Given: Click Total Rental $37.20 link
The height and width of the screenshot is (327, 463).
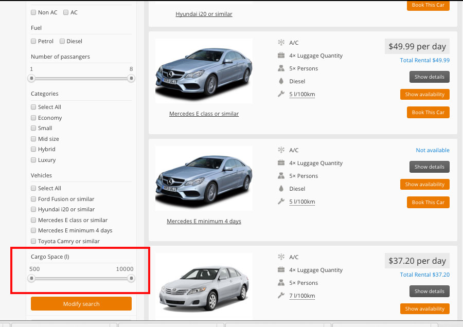Looking at the screenshot, I should 424,275.
